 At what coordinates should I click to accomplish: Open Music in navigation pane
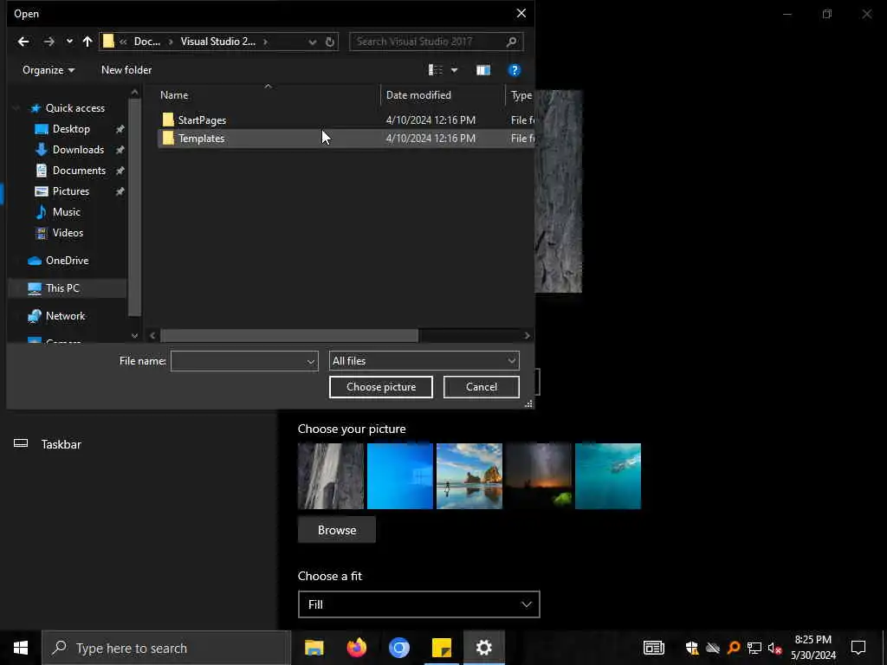click(x=66, y=212)
